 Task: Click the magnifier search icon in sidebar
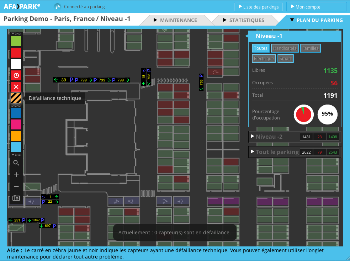click(16, 163)
